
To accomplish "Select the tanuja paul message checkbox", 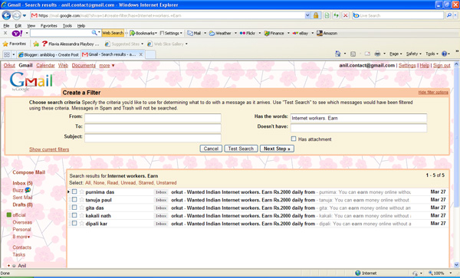I will pos(74,199).
